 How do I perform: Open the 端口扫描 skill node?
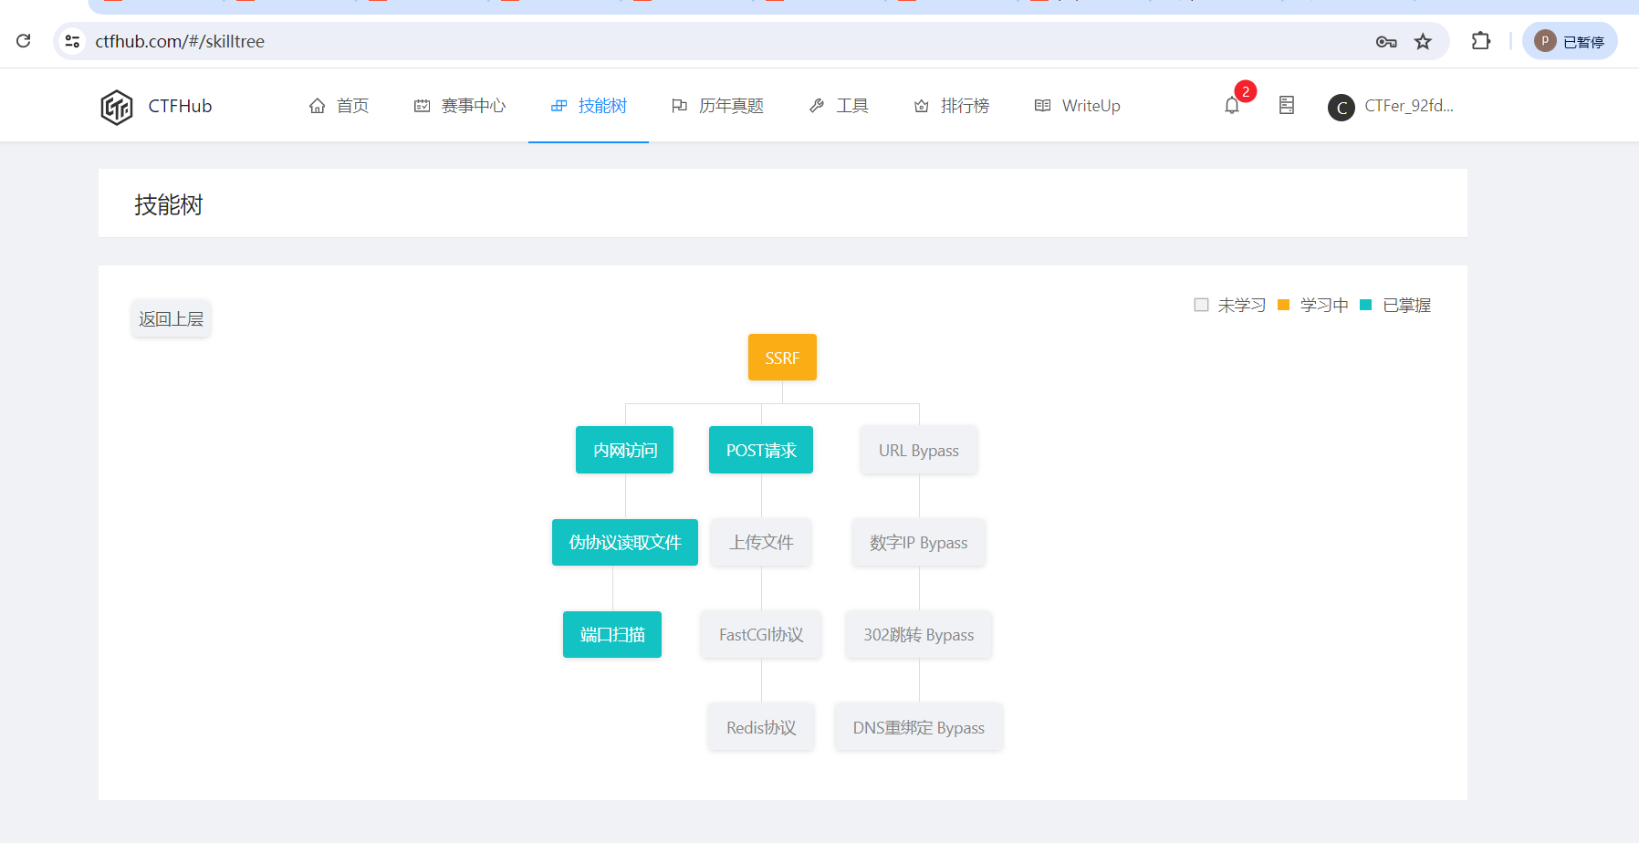tap(612, 634)
